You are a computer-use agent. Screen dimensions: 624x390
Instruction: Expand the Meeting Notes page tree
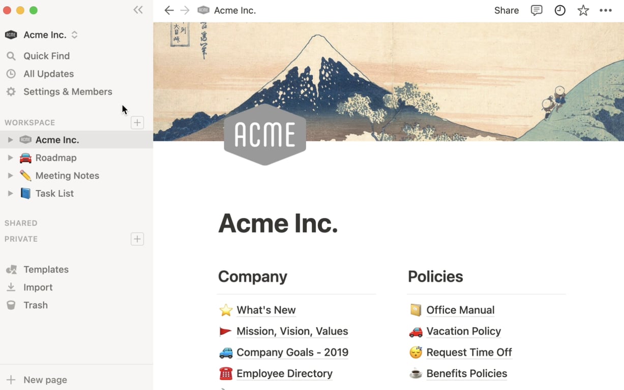point(10,176)
